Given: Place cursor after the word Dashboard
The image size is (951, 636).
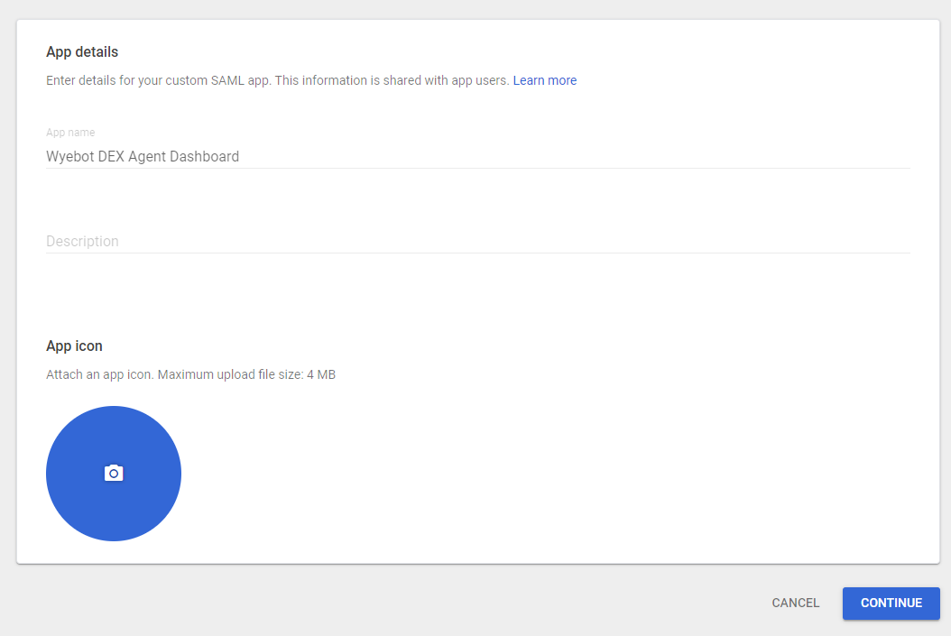Looking at the screenshot, I should pyautogui.click(x=240, y=156).
